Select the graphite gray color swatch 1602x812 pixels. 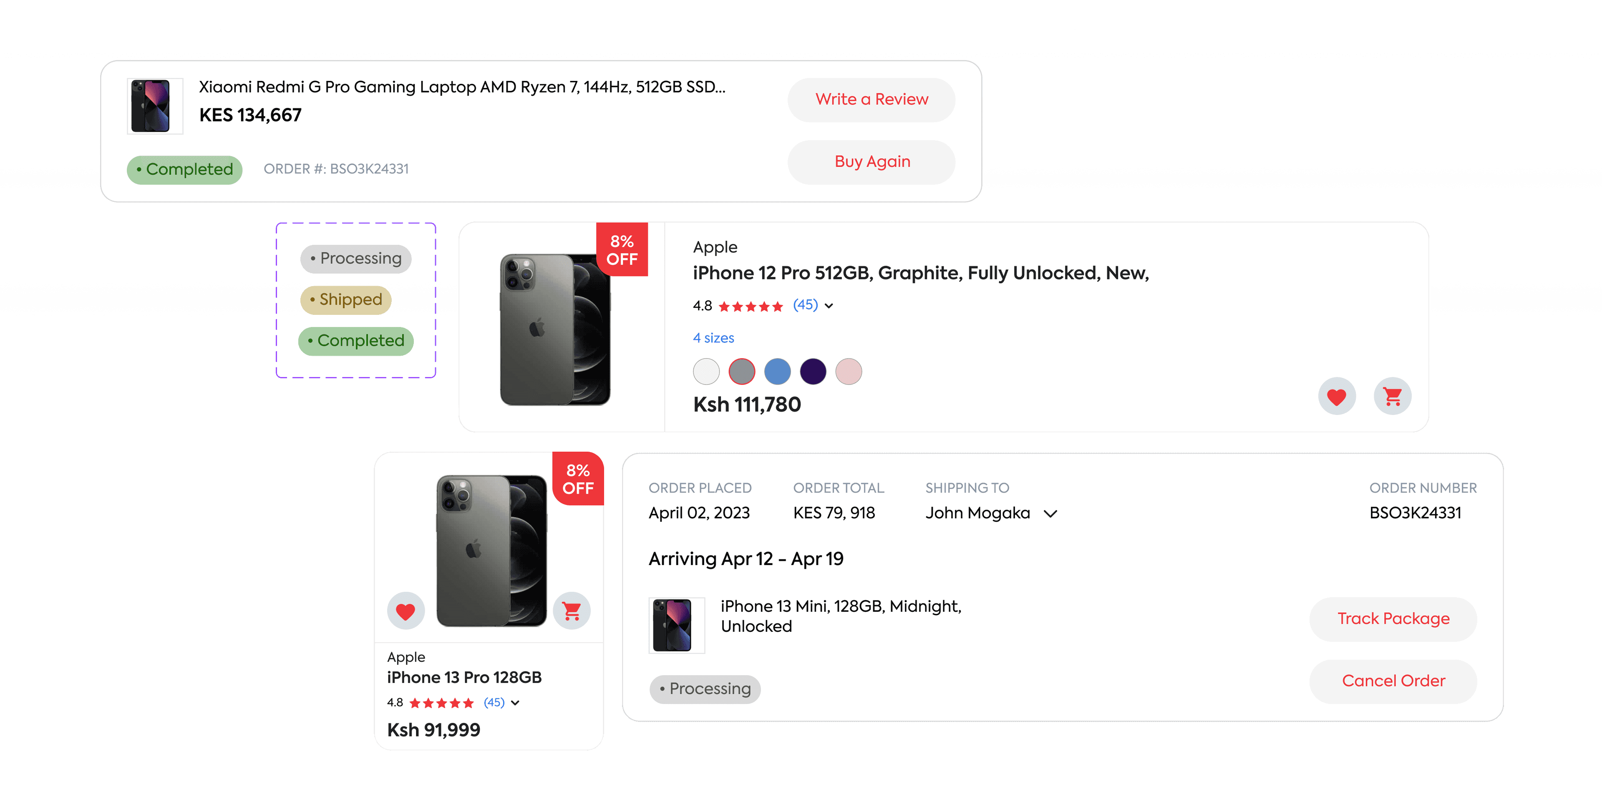coord(741,372)
